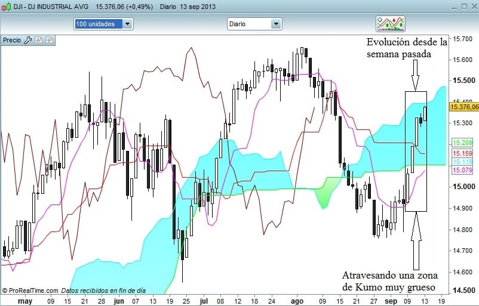
Task: Click the Precio wrench settings icon
Action: click(x=28, y=40)
